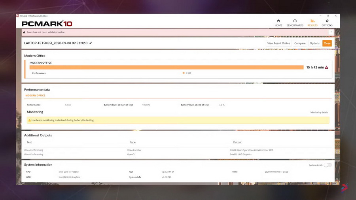The image size is (356, 200).
Task: Open the Benchmarks gauge icon
Action: click(x=295, y=21)
